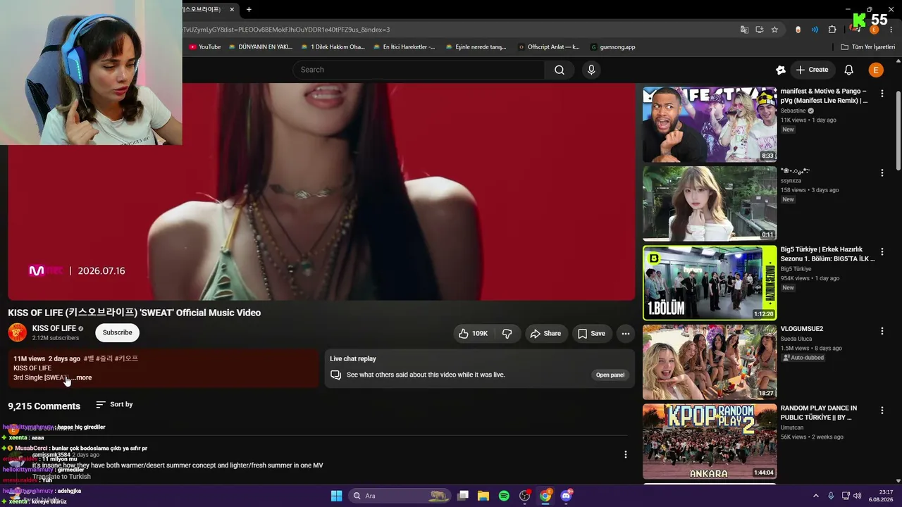The image size is (902, 507).
Task: Click the #키오프 hashtag in the description
Action: pyautogui.click(x=127, y=358)
